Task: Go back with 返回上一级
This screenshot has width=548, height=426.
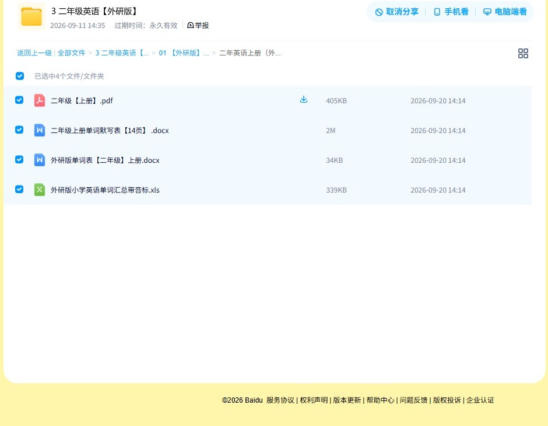Action: point(34,53)
